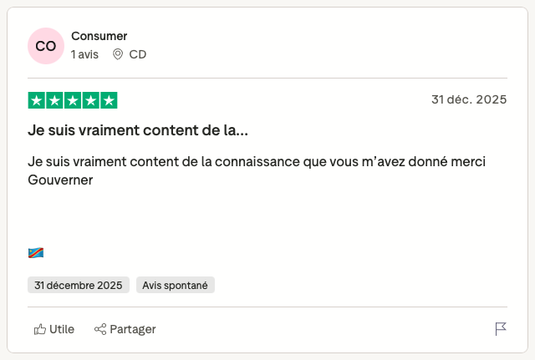535x360 pixels.
Task: Click the DR Congo flag emoji
Action: (x=36, y=252)
